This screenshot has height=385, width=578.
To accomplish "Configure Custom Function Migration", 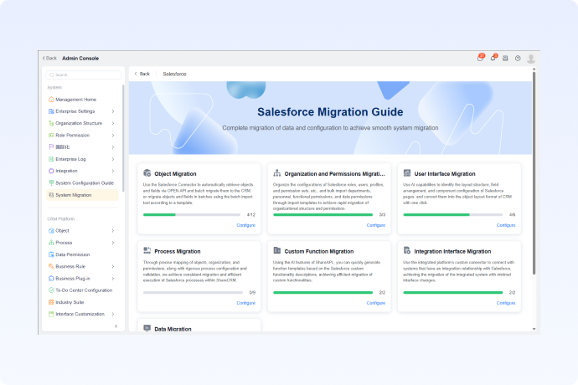I will click(375, 303).
